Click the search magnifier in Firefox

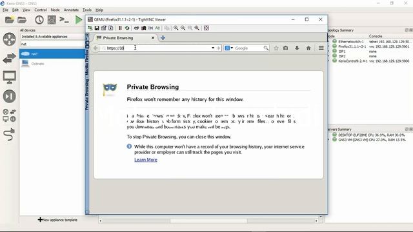[x=266, y=48]
